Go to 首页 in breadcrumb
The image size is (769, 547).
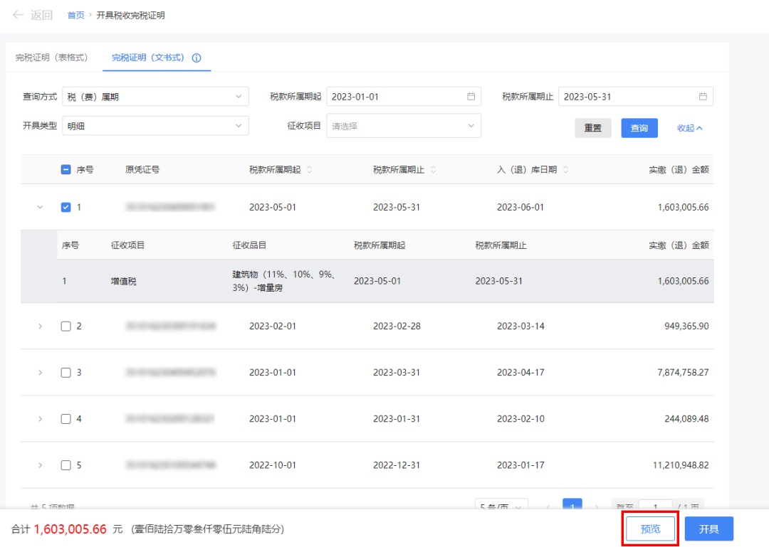[x=75, y=15]
